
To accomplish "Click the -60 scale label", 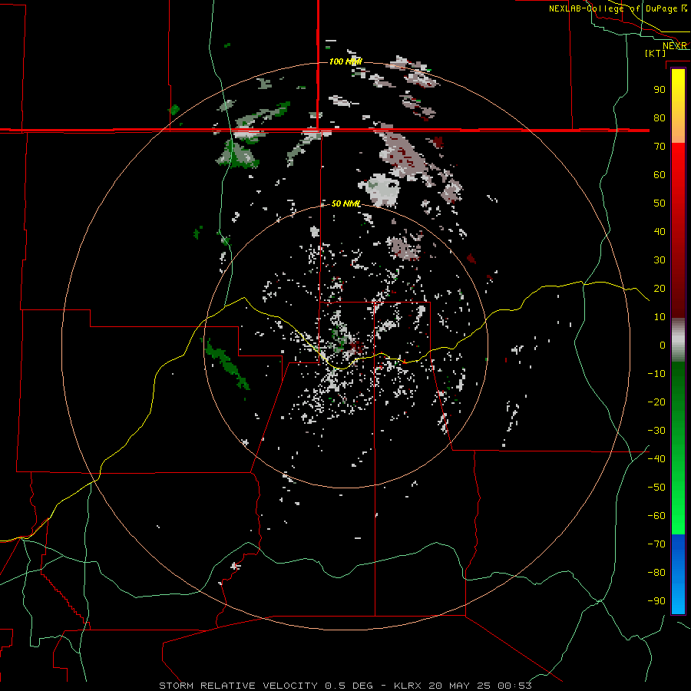I will 656,516.
